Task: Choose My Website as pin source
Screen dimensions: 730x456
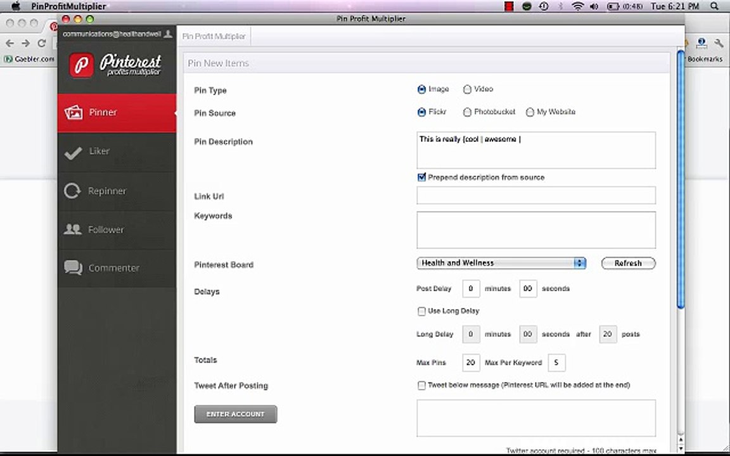Action: tap(530, 112)
